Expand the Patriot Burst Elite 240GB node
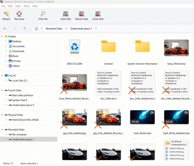 (x=6, y=120)
